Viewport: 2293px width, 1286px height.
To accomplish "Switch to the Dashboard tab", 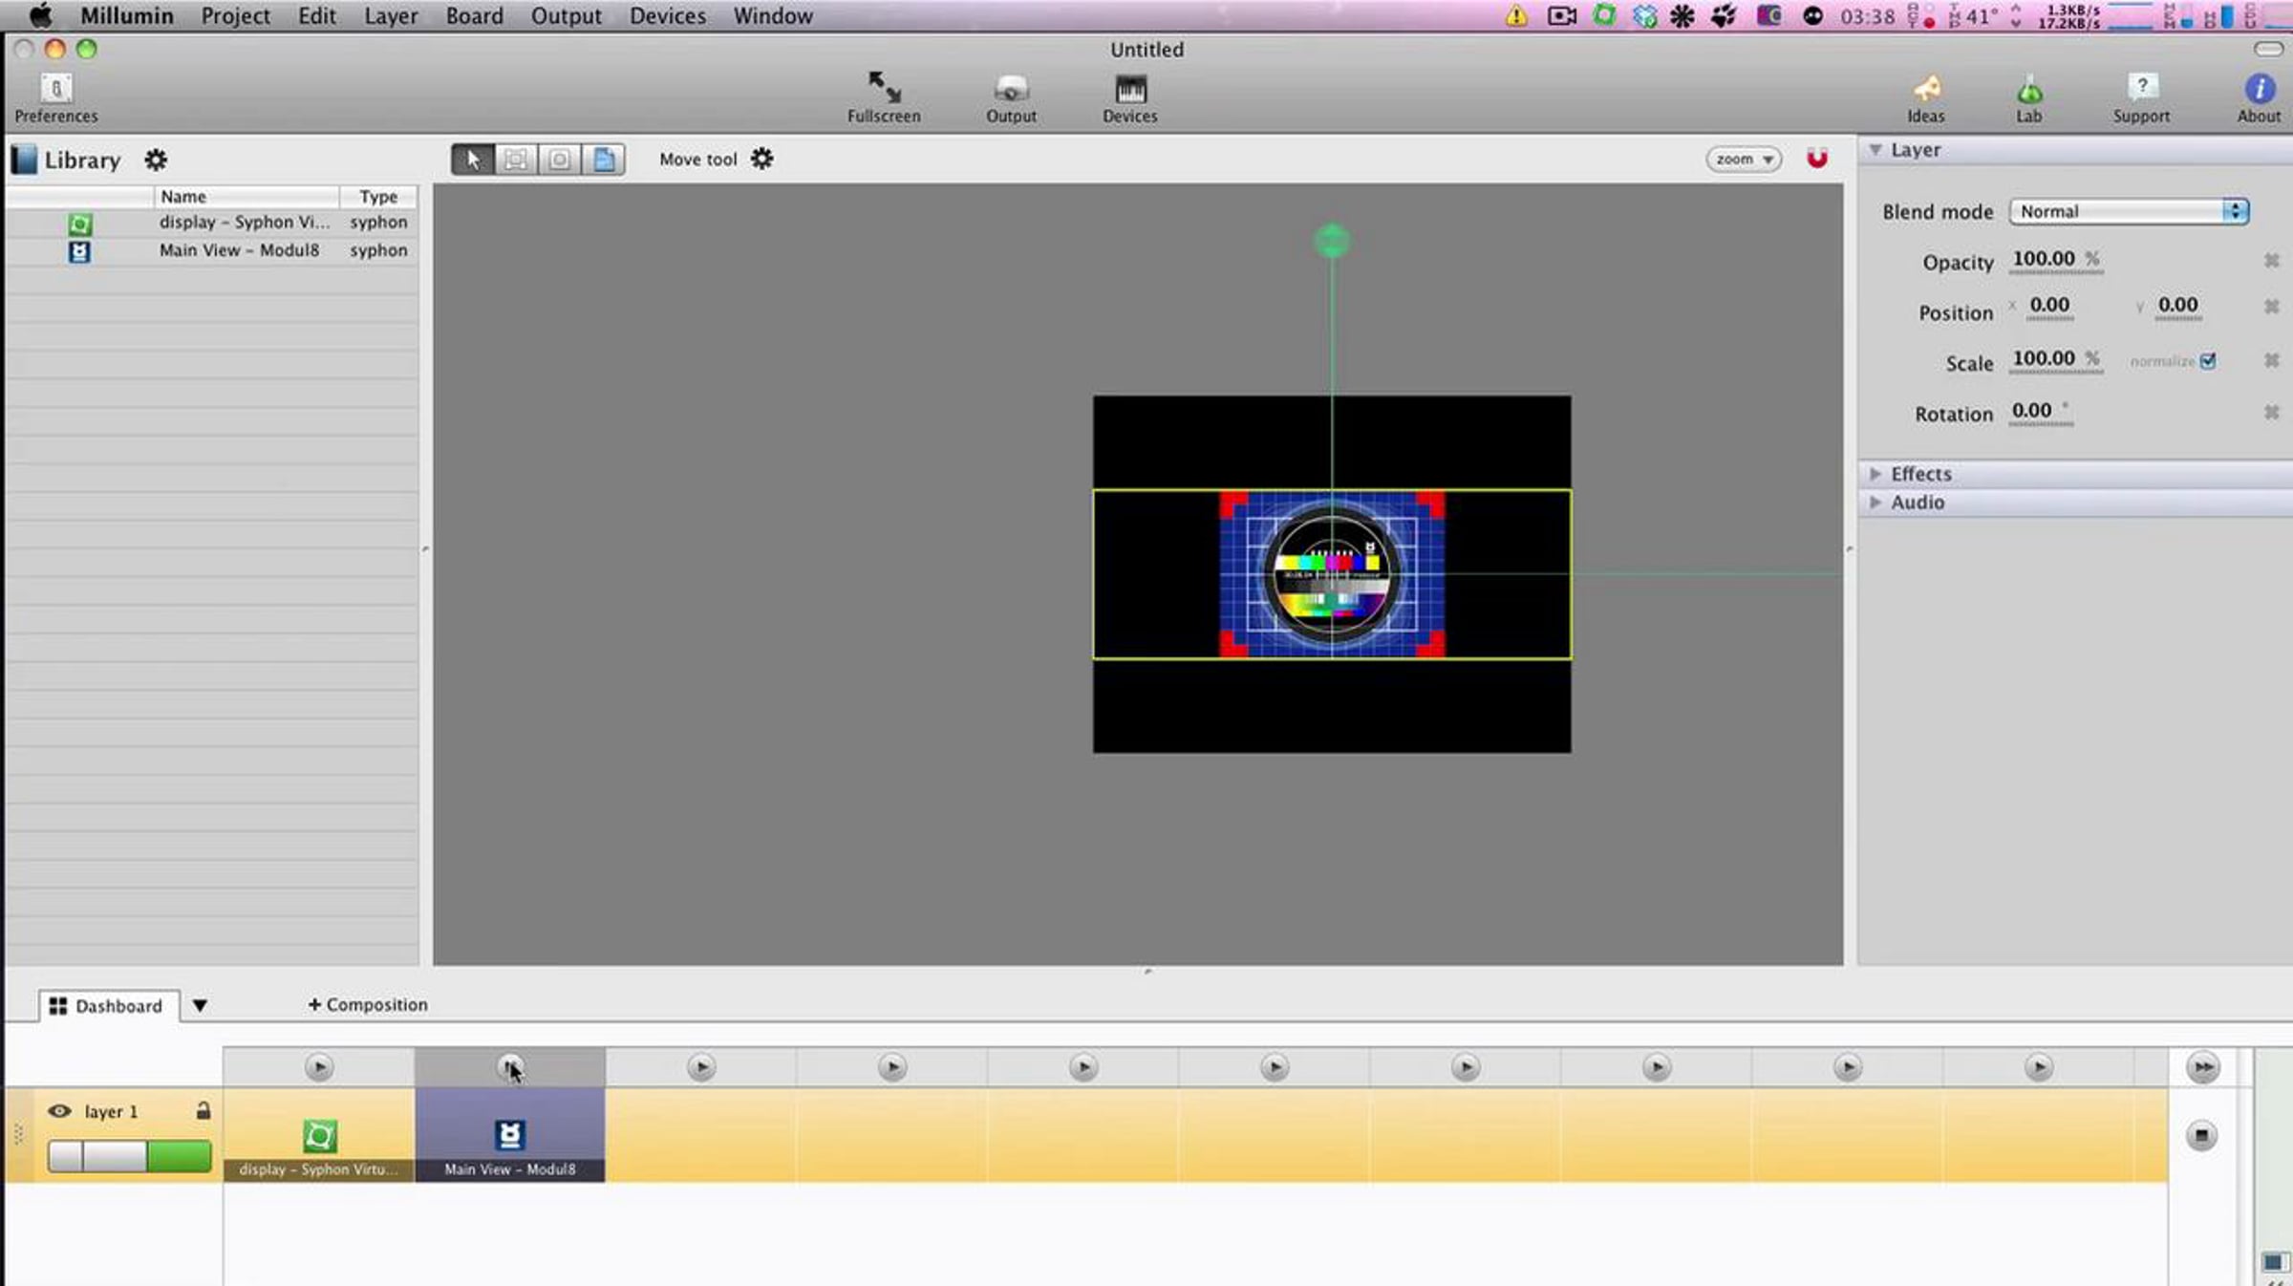I will click(108, 1006).
